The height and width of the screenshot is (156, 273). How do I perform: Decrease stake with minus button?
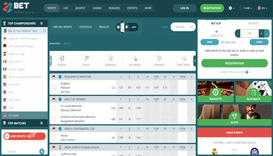[237, 34]
